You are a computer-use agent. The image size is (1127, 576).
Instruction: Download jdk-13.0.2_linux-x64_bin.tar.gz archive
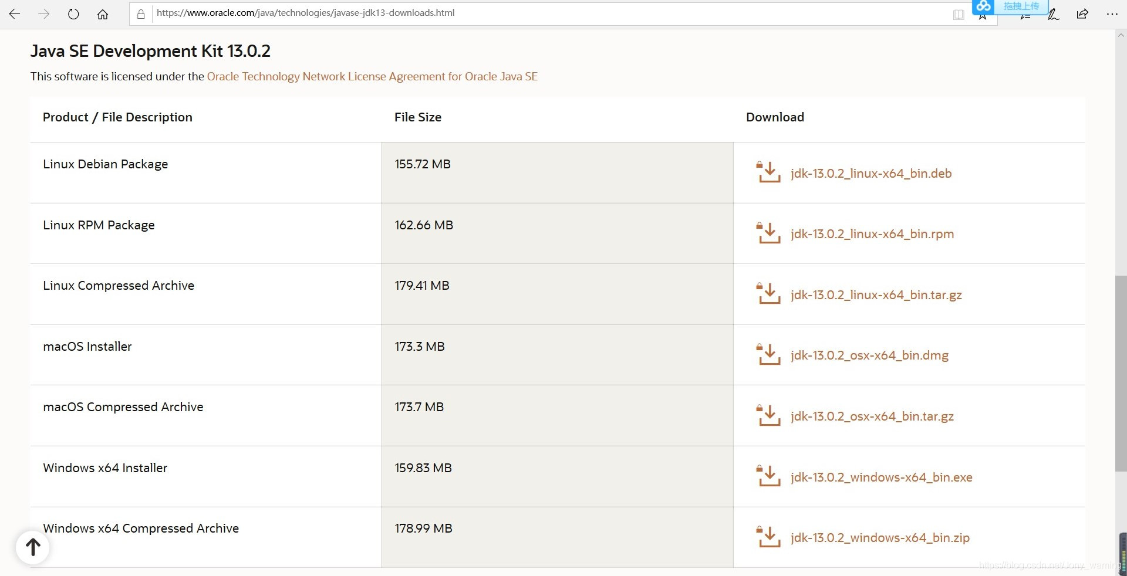pos(876,295)
